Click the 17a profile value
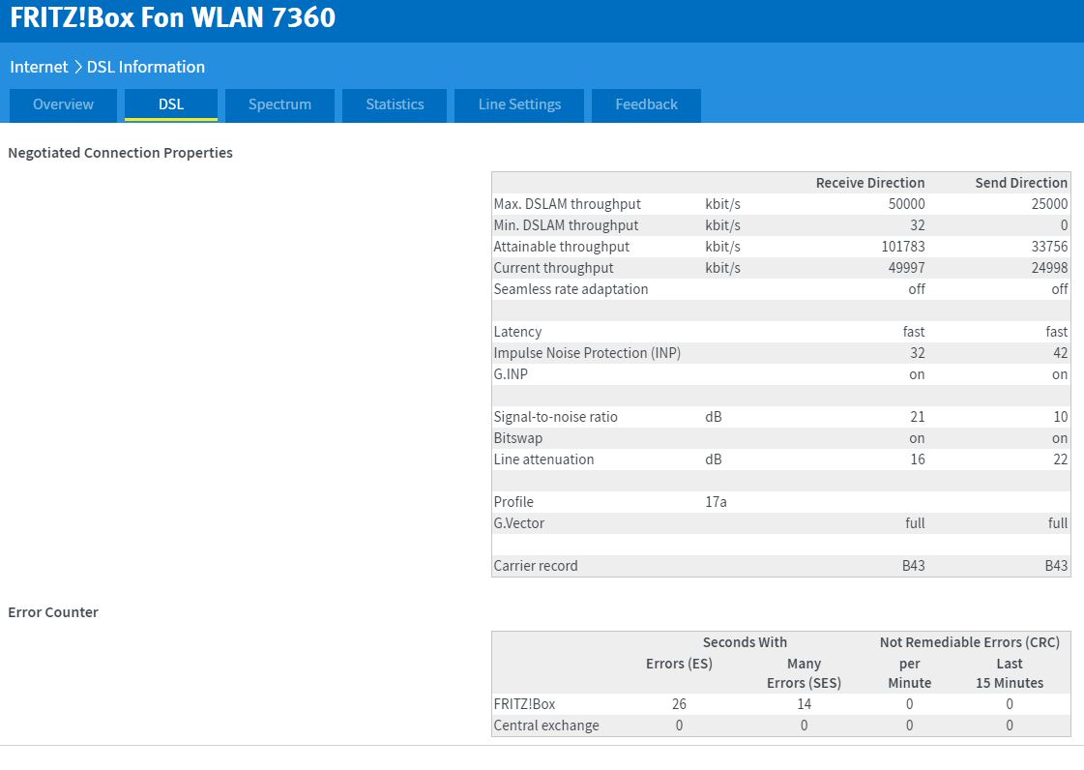Screen dimensions: 1084x770 (x=715, y=502)
